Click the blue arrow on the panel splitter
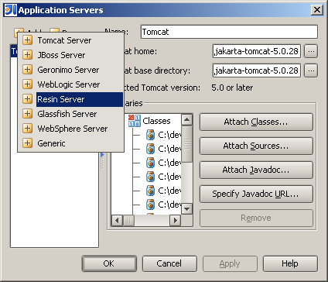This screenshot has width=328, height=282. tap(102, 155)
